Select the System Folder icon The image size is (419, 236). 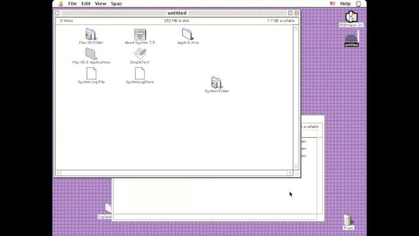click(x=217, y=83)
